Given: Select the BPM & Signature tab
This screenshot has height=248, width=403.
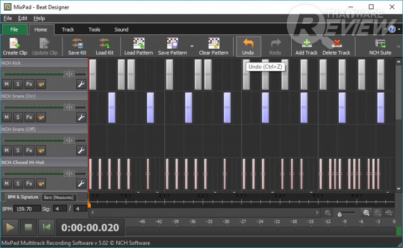Looking at the screenshot, I should point(23,197).
